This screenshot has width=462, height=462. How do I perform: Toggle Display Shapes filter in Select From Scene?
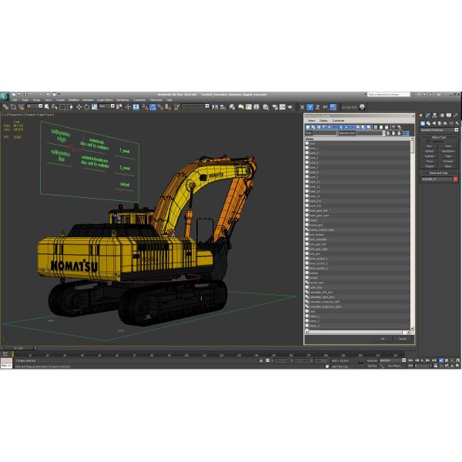(x=313, y=127)
